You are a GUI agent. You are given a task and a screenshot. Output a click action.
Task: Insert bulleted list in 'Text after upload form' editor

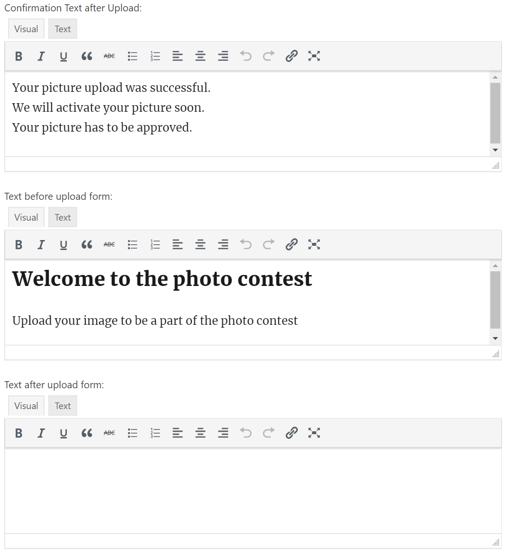click(x=132, y=433)
